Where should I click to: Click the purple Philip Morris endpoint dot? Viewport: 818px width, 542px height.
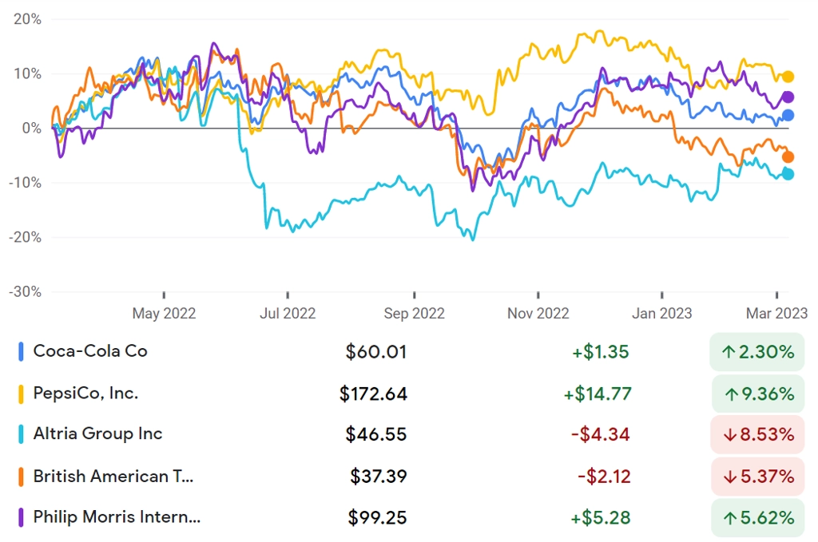[x=788, y=97]
